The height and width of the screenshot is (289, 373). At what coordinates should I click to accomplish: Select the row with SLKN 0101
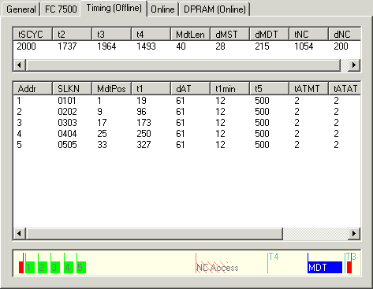[x=187, y=101]
